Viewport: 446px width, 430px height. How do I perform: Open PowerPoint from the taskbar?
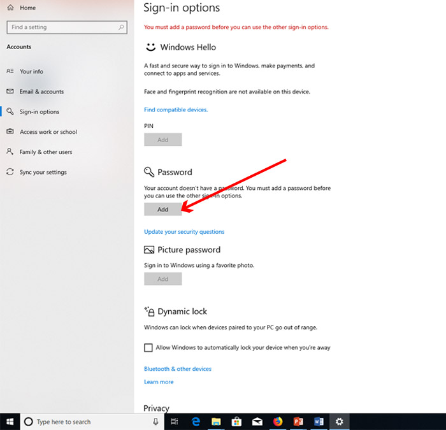[298, 422]
